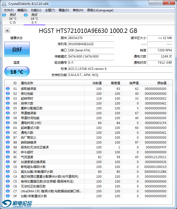
Task: Click status icon for attribute 08 寻道时间性能
Action: click(x=8, y=118)
